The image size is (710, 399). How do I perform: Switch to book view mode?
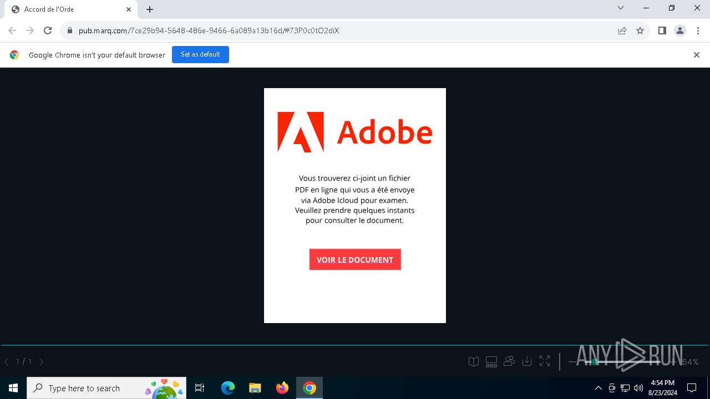[474, 362]
